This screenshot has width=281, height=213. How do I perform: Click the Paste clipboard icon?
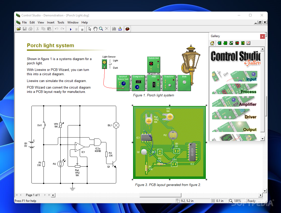point(49,29)
